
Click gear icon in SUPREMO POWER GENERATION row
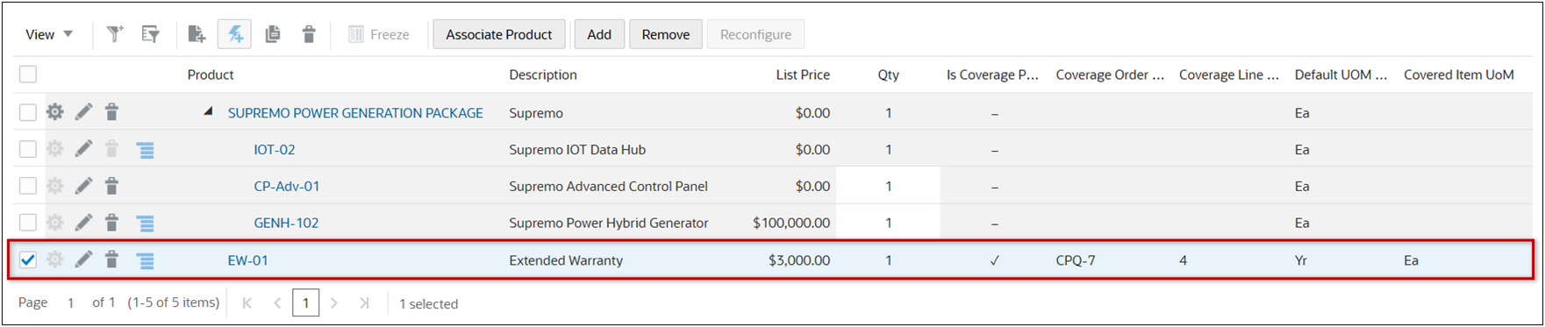(x=55, y=112)
